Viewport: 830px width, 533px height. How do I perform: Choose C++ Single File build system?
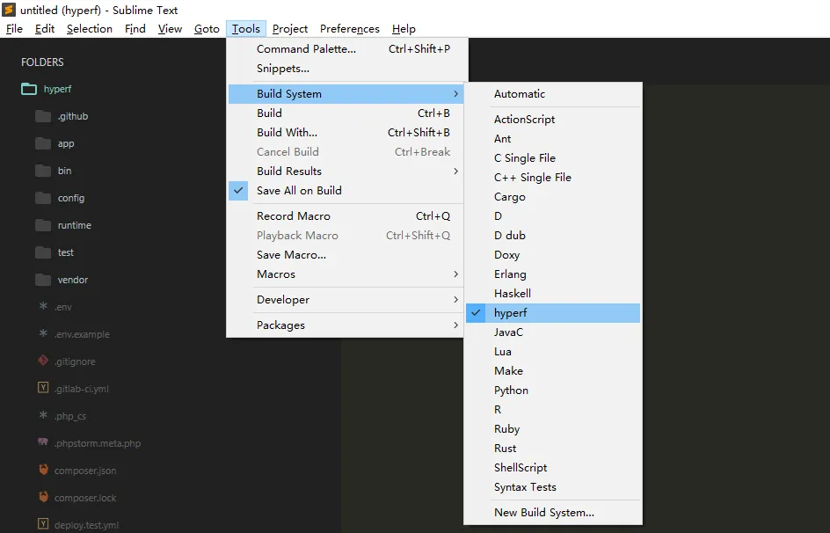click(553, 178)
